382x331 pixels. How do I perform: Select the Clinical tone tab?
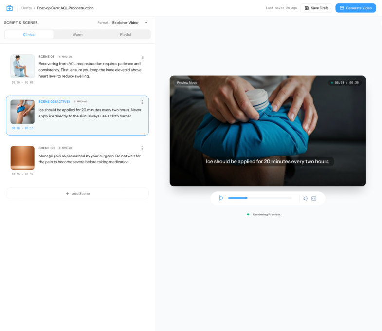29,35
